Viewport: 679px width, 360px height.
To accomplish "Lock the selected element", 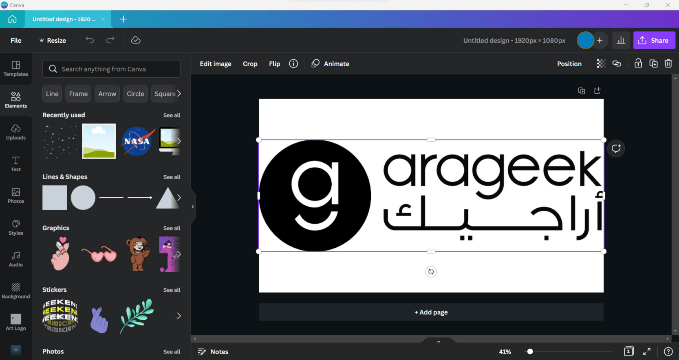I will (638, 63).
